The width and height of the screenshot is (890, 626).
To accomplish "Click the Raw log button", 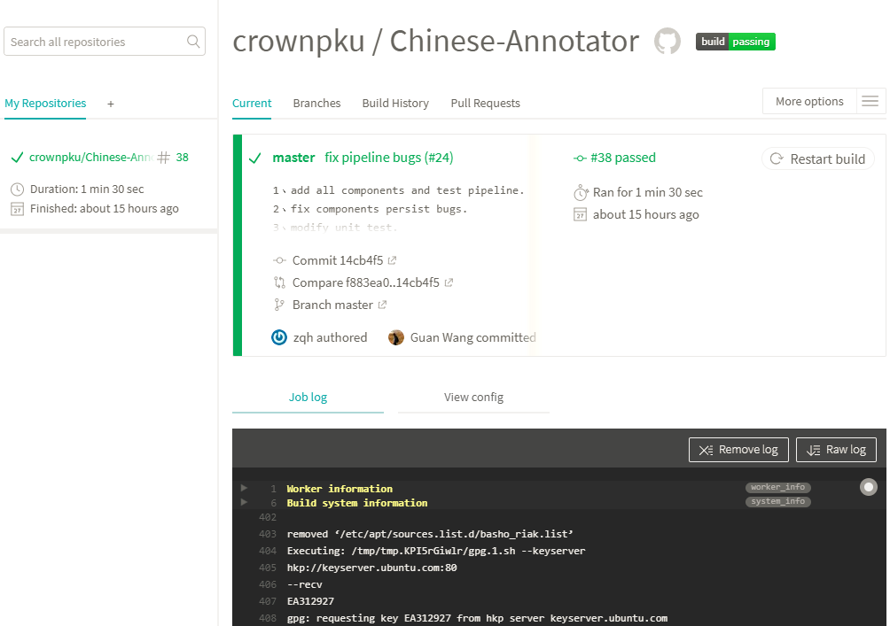I will pyautogui.click(x=836, y=450).
